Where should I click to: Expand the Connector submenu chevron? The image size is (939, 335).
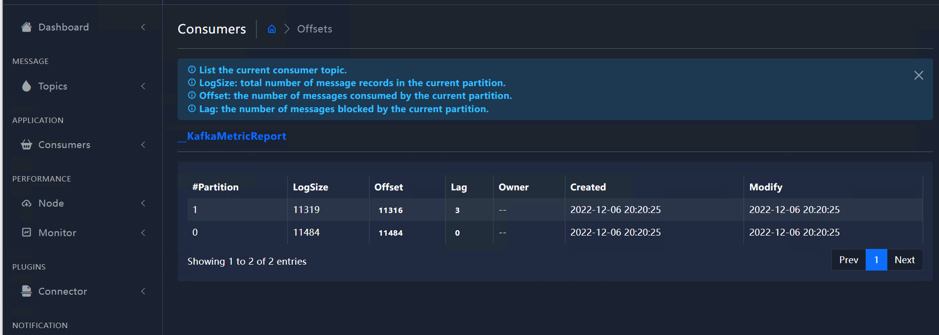pos(143,291)
